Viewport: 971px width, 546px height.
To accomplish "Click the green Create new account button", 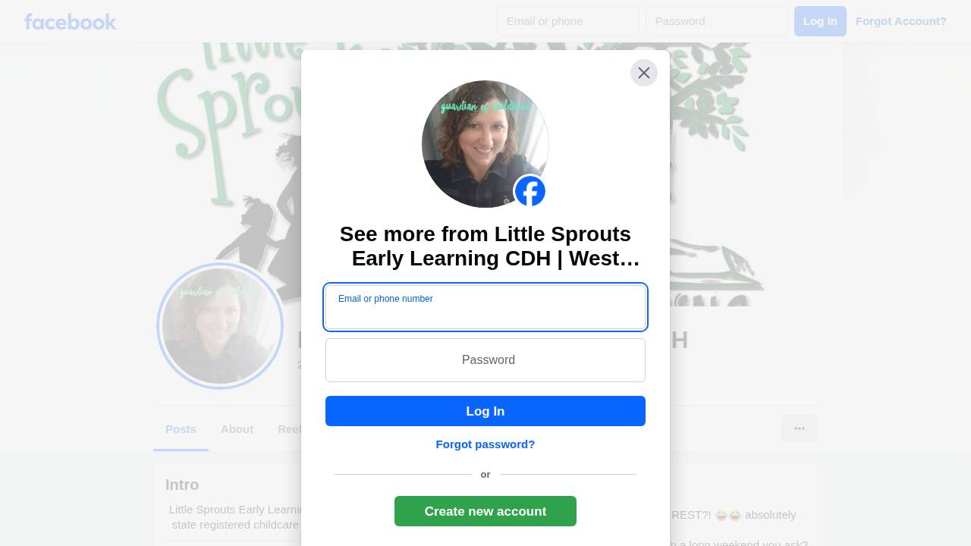I will point(485,511).
